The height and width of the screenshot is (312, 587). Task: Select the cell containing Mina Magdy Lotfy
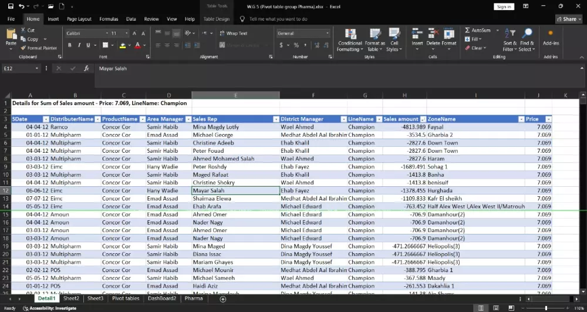(235, 127)
